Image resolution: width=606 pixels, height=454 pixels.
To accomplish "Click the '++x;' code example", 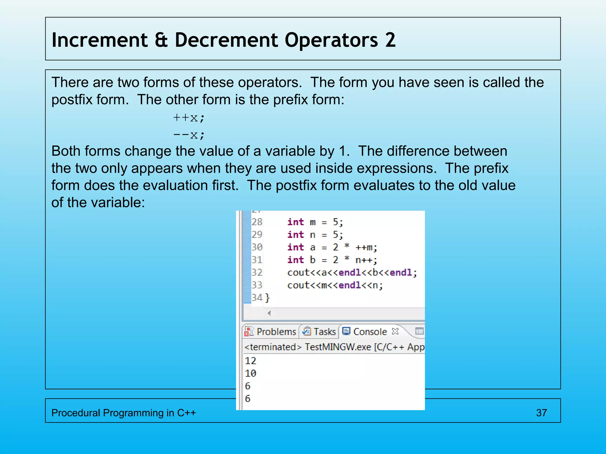I will coord(189,118).
